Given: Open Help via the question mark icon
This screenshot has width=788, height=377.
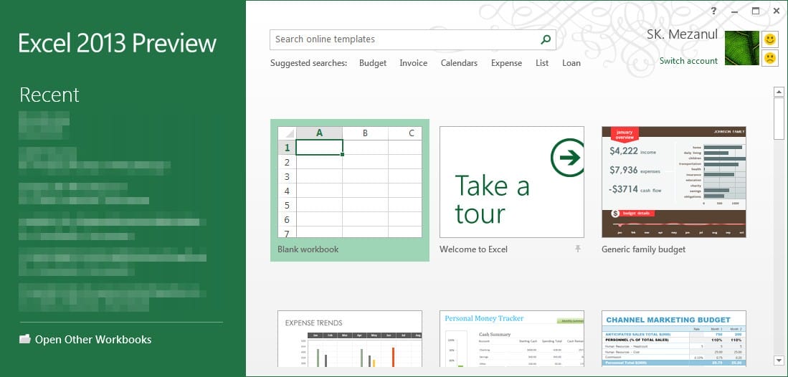Looking at the screenshot, I should pos(713,11).
